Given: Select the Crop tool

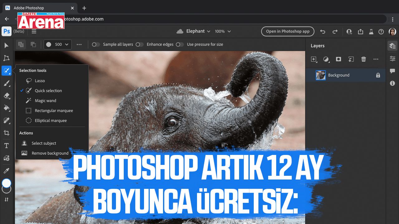Looking at the screenshot, I should coord(7,133).
